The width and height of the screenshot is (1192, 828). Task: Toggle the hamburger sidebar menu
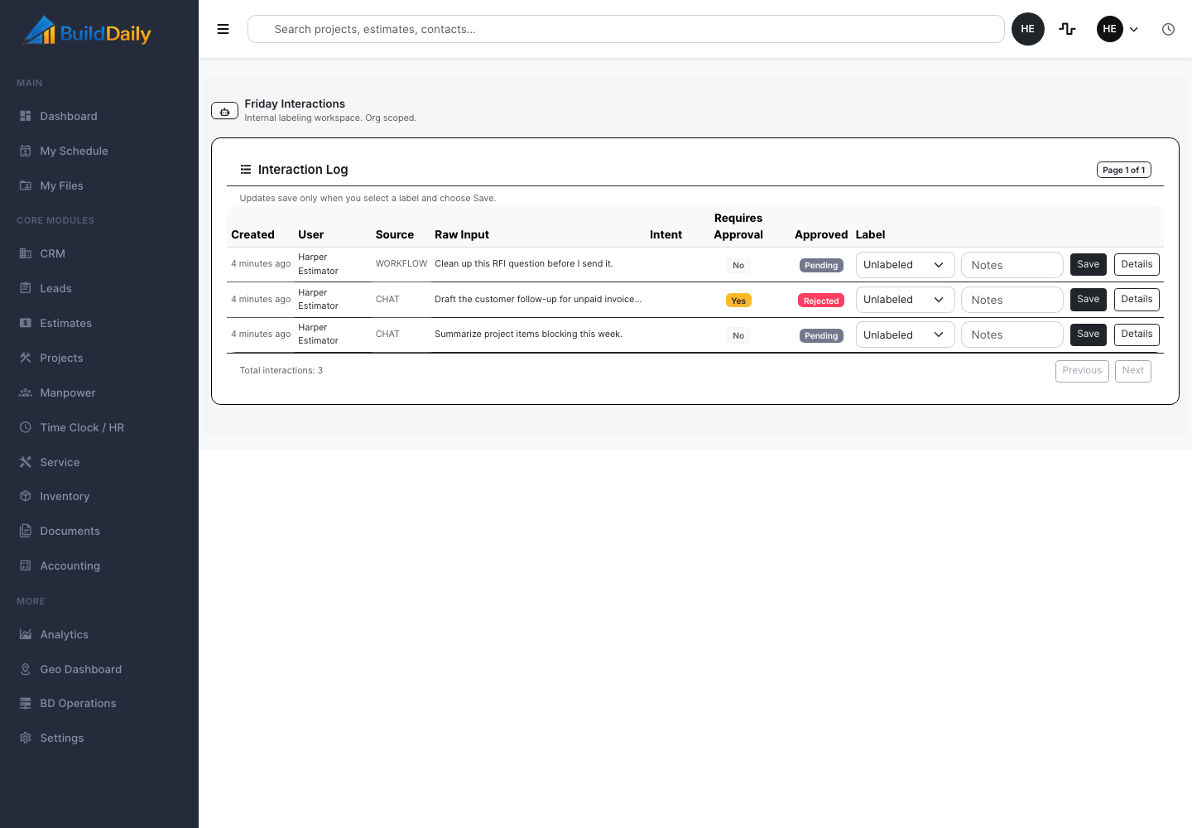click(223, 29)
